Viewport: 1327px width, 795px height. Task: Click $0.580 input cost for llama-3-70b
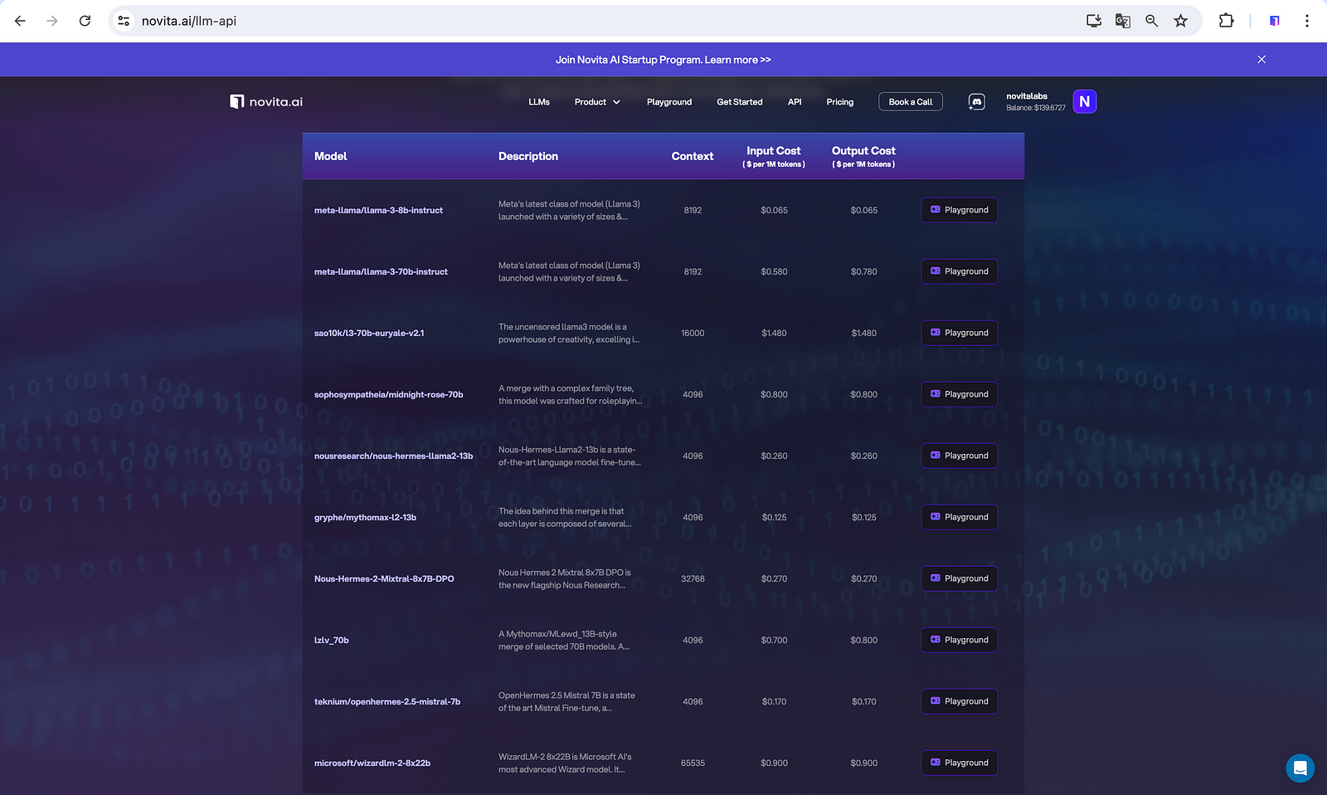774,272
